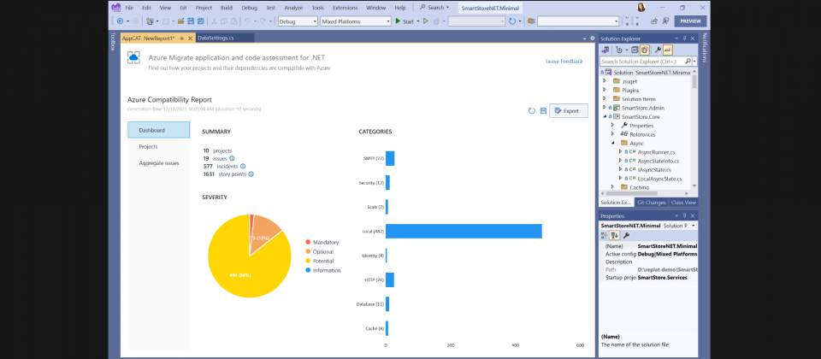821x359 pixels.
Task: Open Solution Explorer properties wrench icon
Action: [x=659, y=50]
